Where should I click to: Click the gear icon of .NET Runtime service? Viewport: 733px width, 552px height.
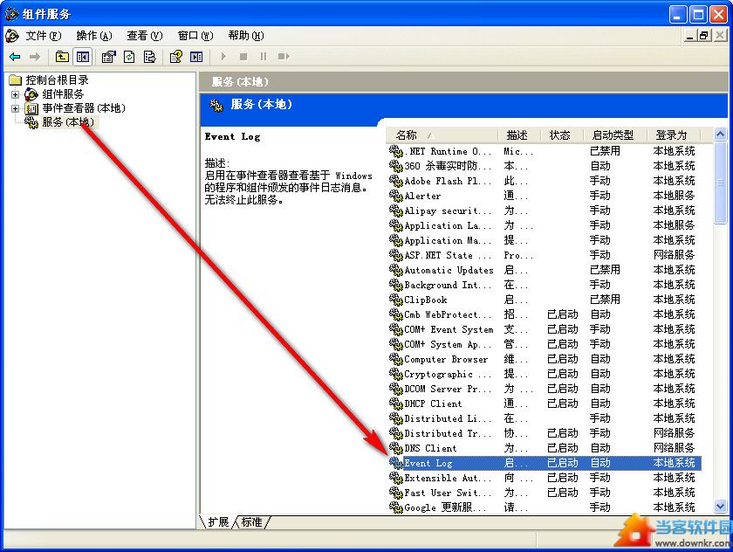(396, 151)
